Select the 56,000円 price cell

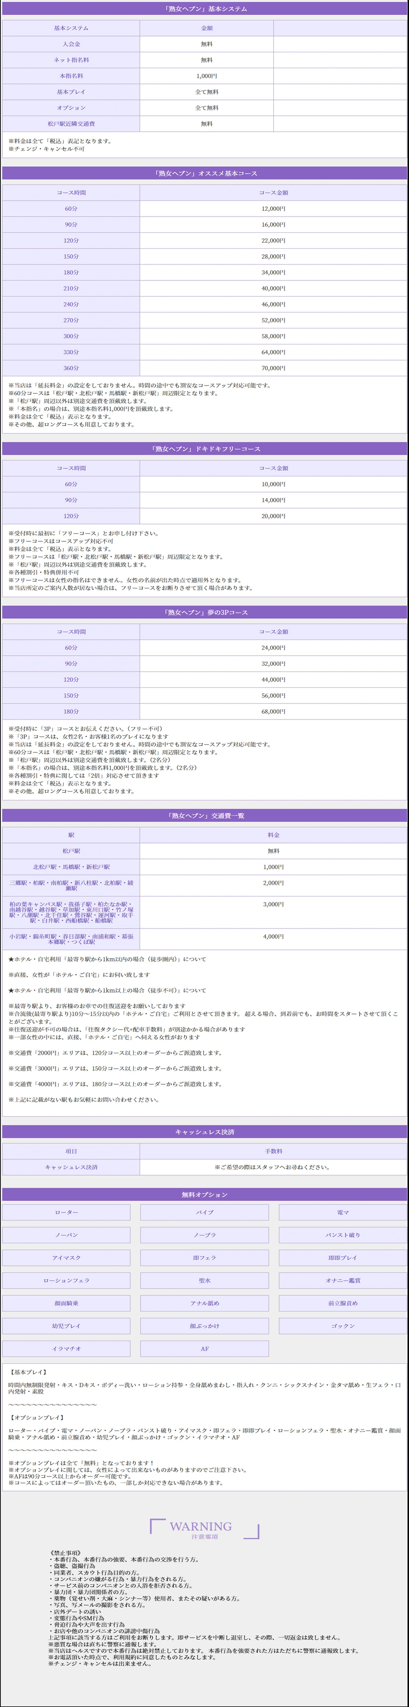pos(273,696)
